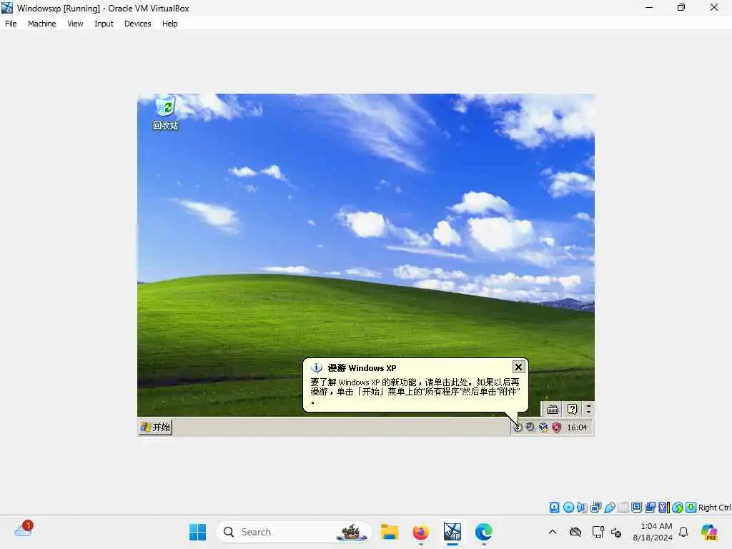Click the red Security Center shield icon
The width and height of the screenshot is (732, 549).
[x=556, y=427]
